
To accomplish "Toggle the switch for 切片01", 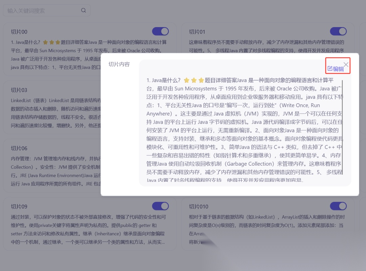I will (x=338, y=31).
